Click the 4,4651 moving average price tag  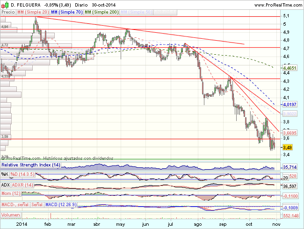click(290, 68)
